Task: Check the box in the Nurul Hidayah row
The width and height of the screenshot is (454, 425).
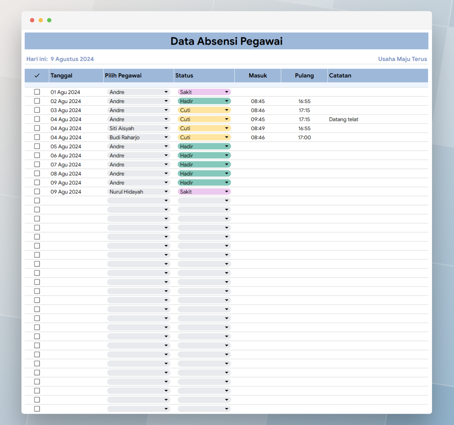Action: click(37, 191)
